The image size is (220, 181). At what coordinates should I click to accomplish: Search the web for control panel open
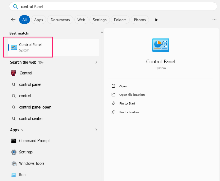coord(54,107)
